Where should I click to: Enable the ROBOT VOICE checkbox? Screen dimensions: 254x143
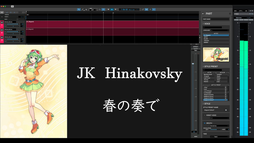(205, 115)
